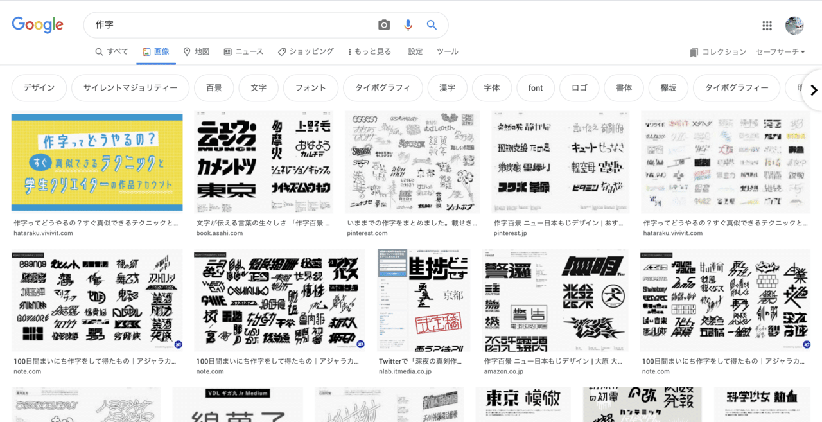Select the 画像 tab

tap(155, 51)
